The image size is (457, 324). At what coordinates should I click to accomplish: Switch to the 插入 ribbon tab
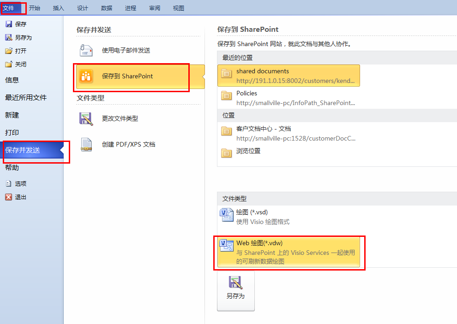[58, 8]
